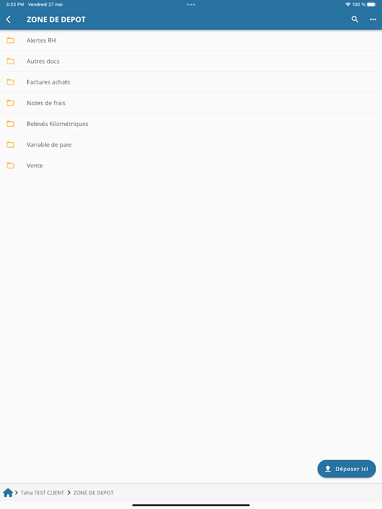Select ZONE DE DEPOT breadcrumb item
382x509 pixels.
[94, 492]
